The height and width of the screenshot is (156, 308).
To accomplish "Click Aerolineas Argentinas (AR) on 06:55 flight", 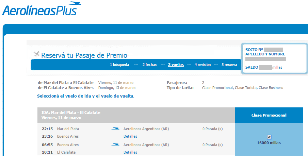I will pos(146,145).
